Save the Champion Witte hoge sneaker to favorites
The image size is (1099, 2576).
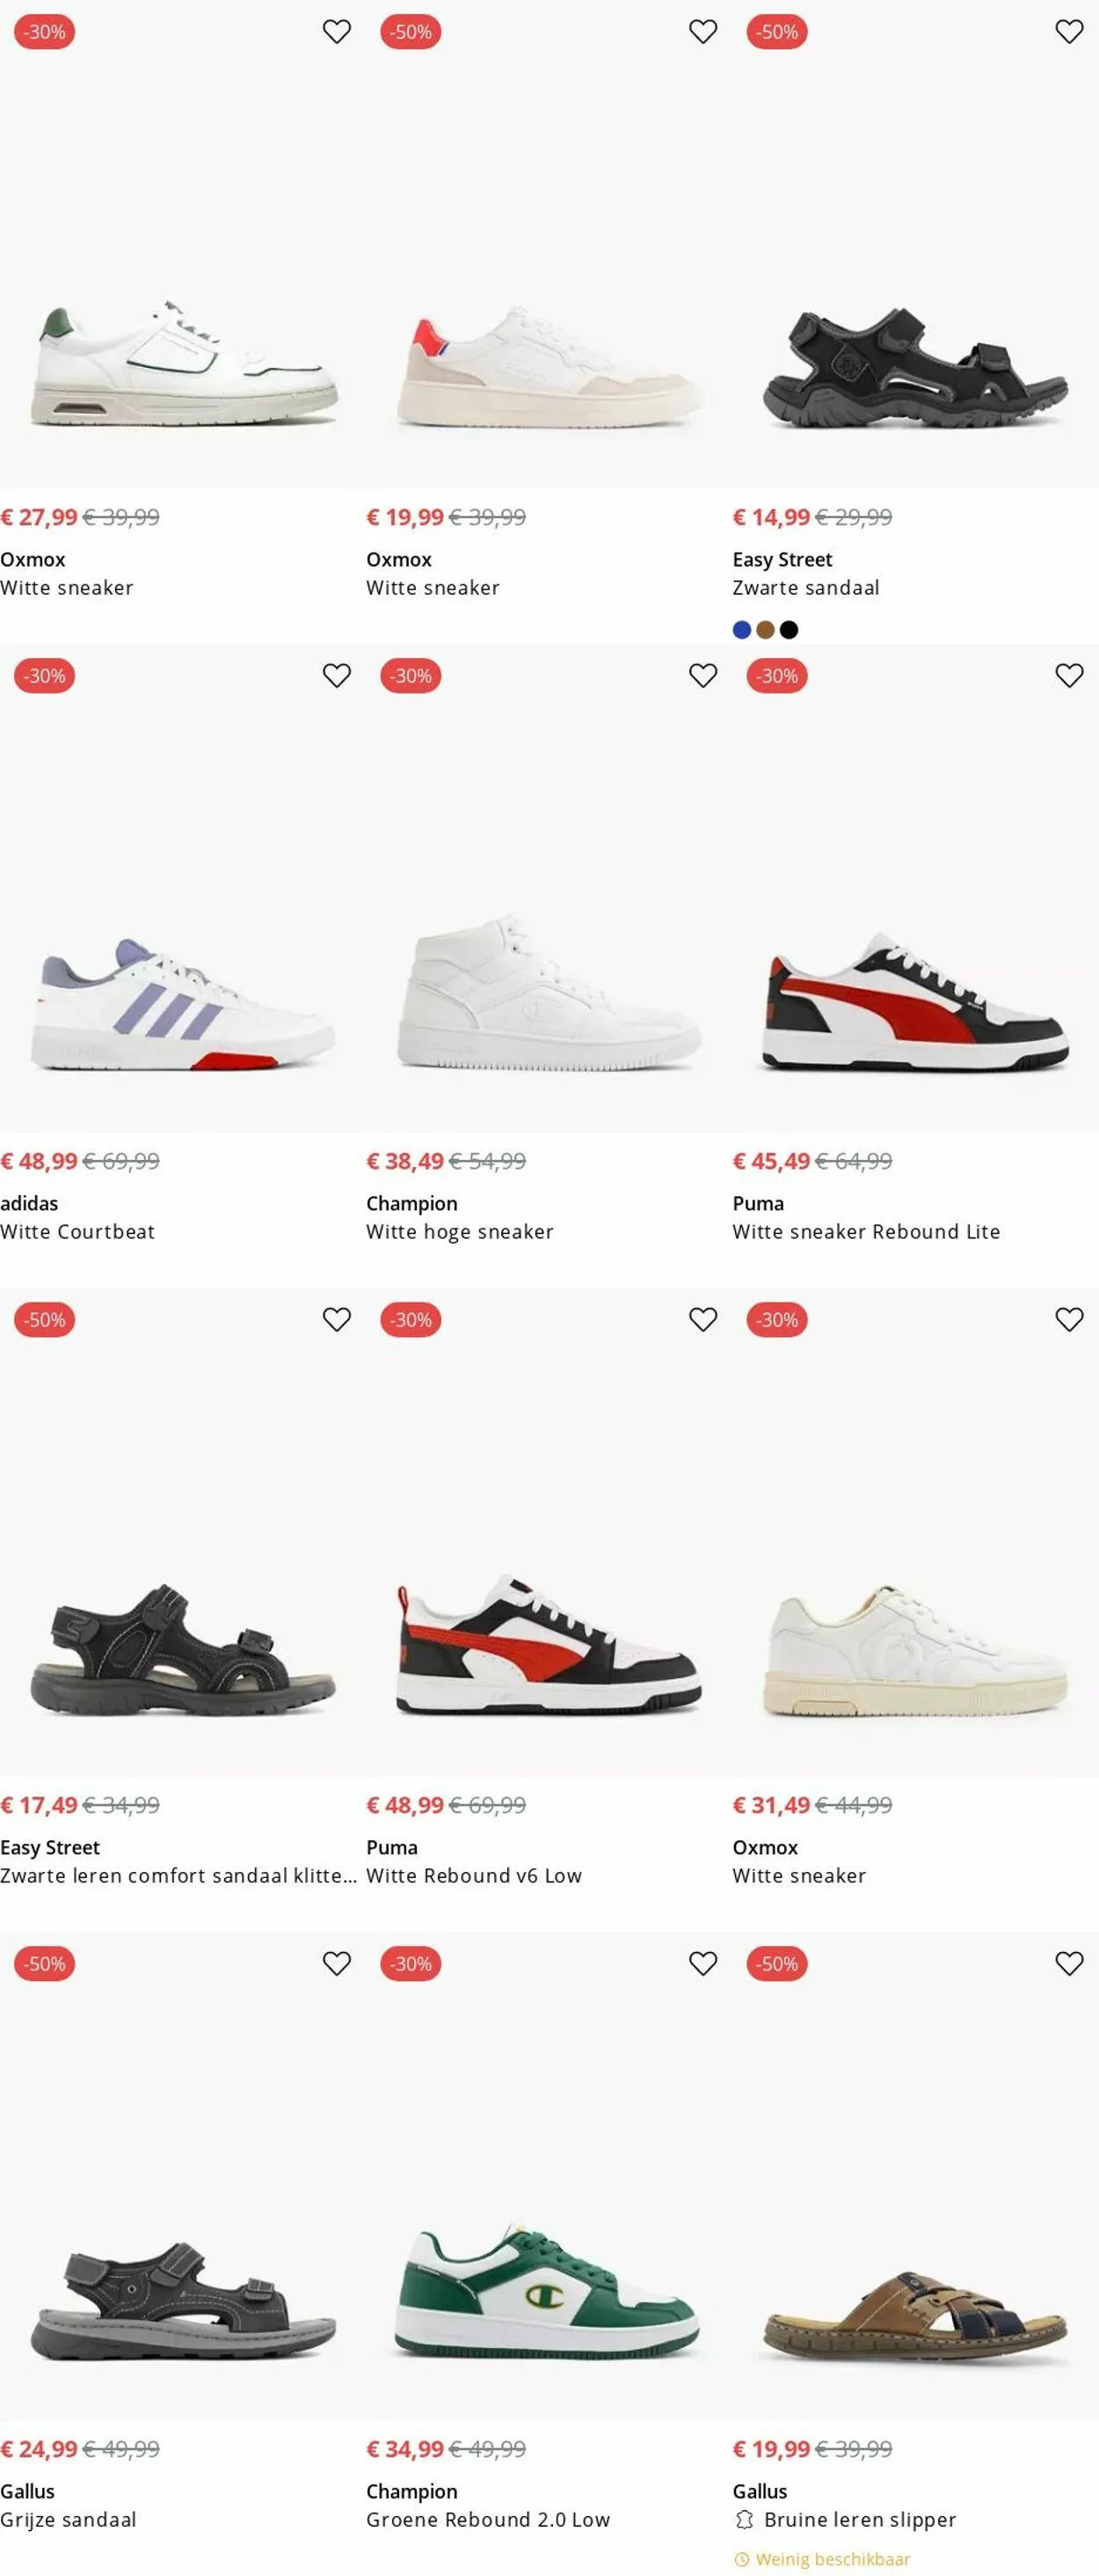coord(702,676)
